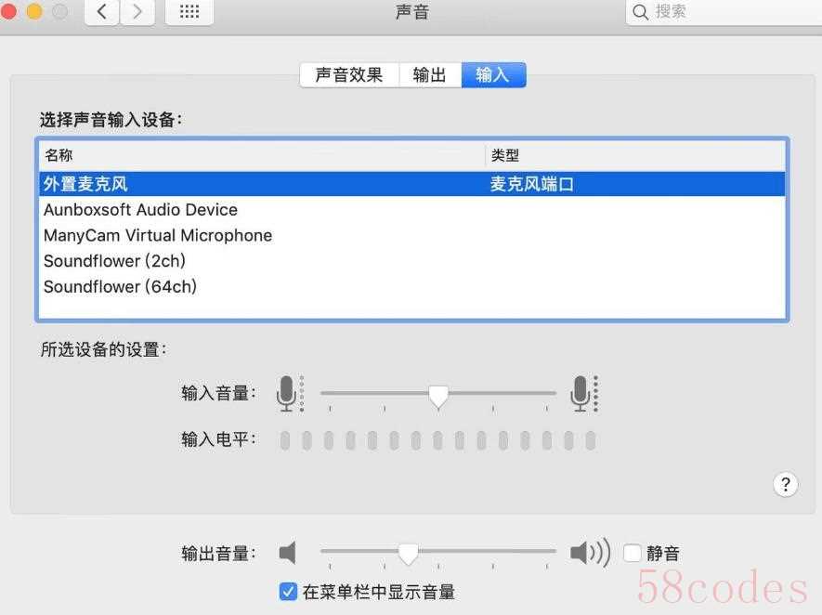Go back with the left arrow button
This screenshot has height=615, width=822.
pyautogui.click(x=102, y=11)
